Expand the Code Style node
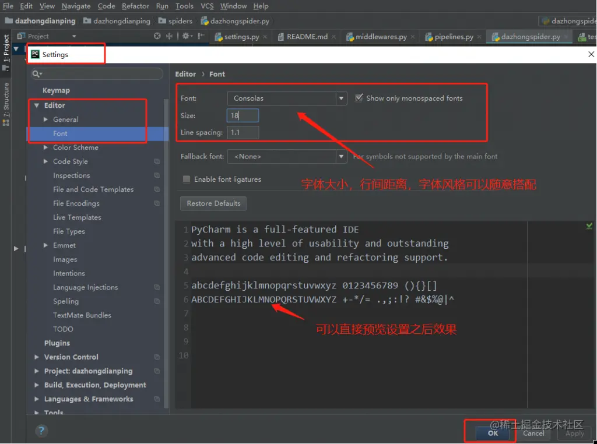The height and width of the screenshot is (444, 597). (45, 161)
